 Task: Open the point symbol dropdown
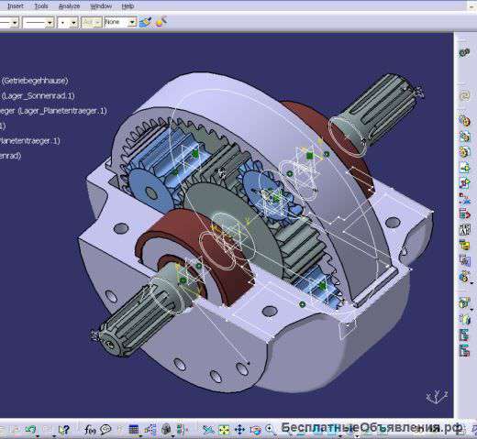tap(68, 22)
